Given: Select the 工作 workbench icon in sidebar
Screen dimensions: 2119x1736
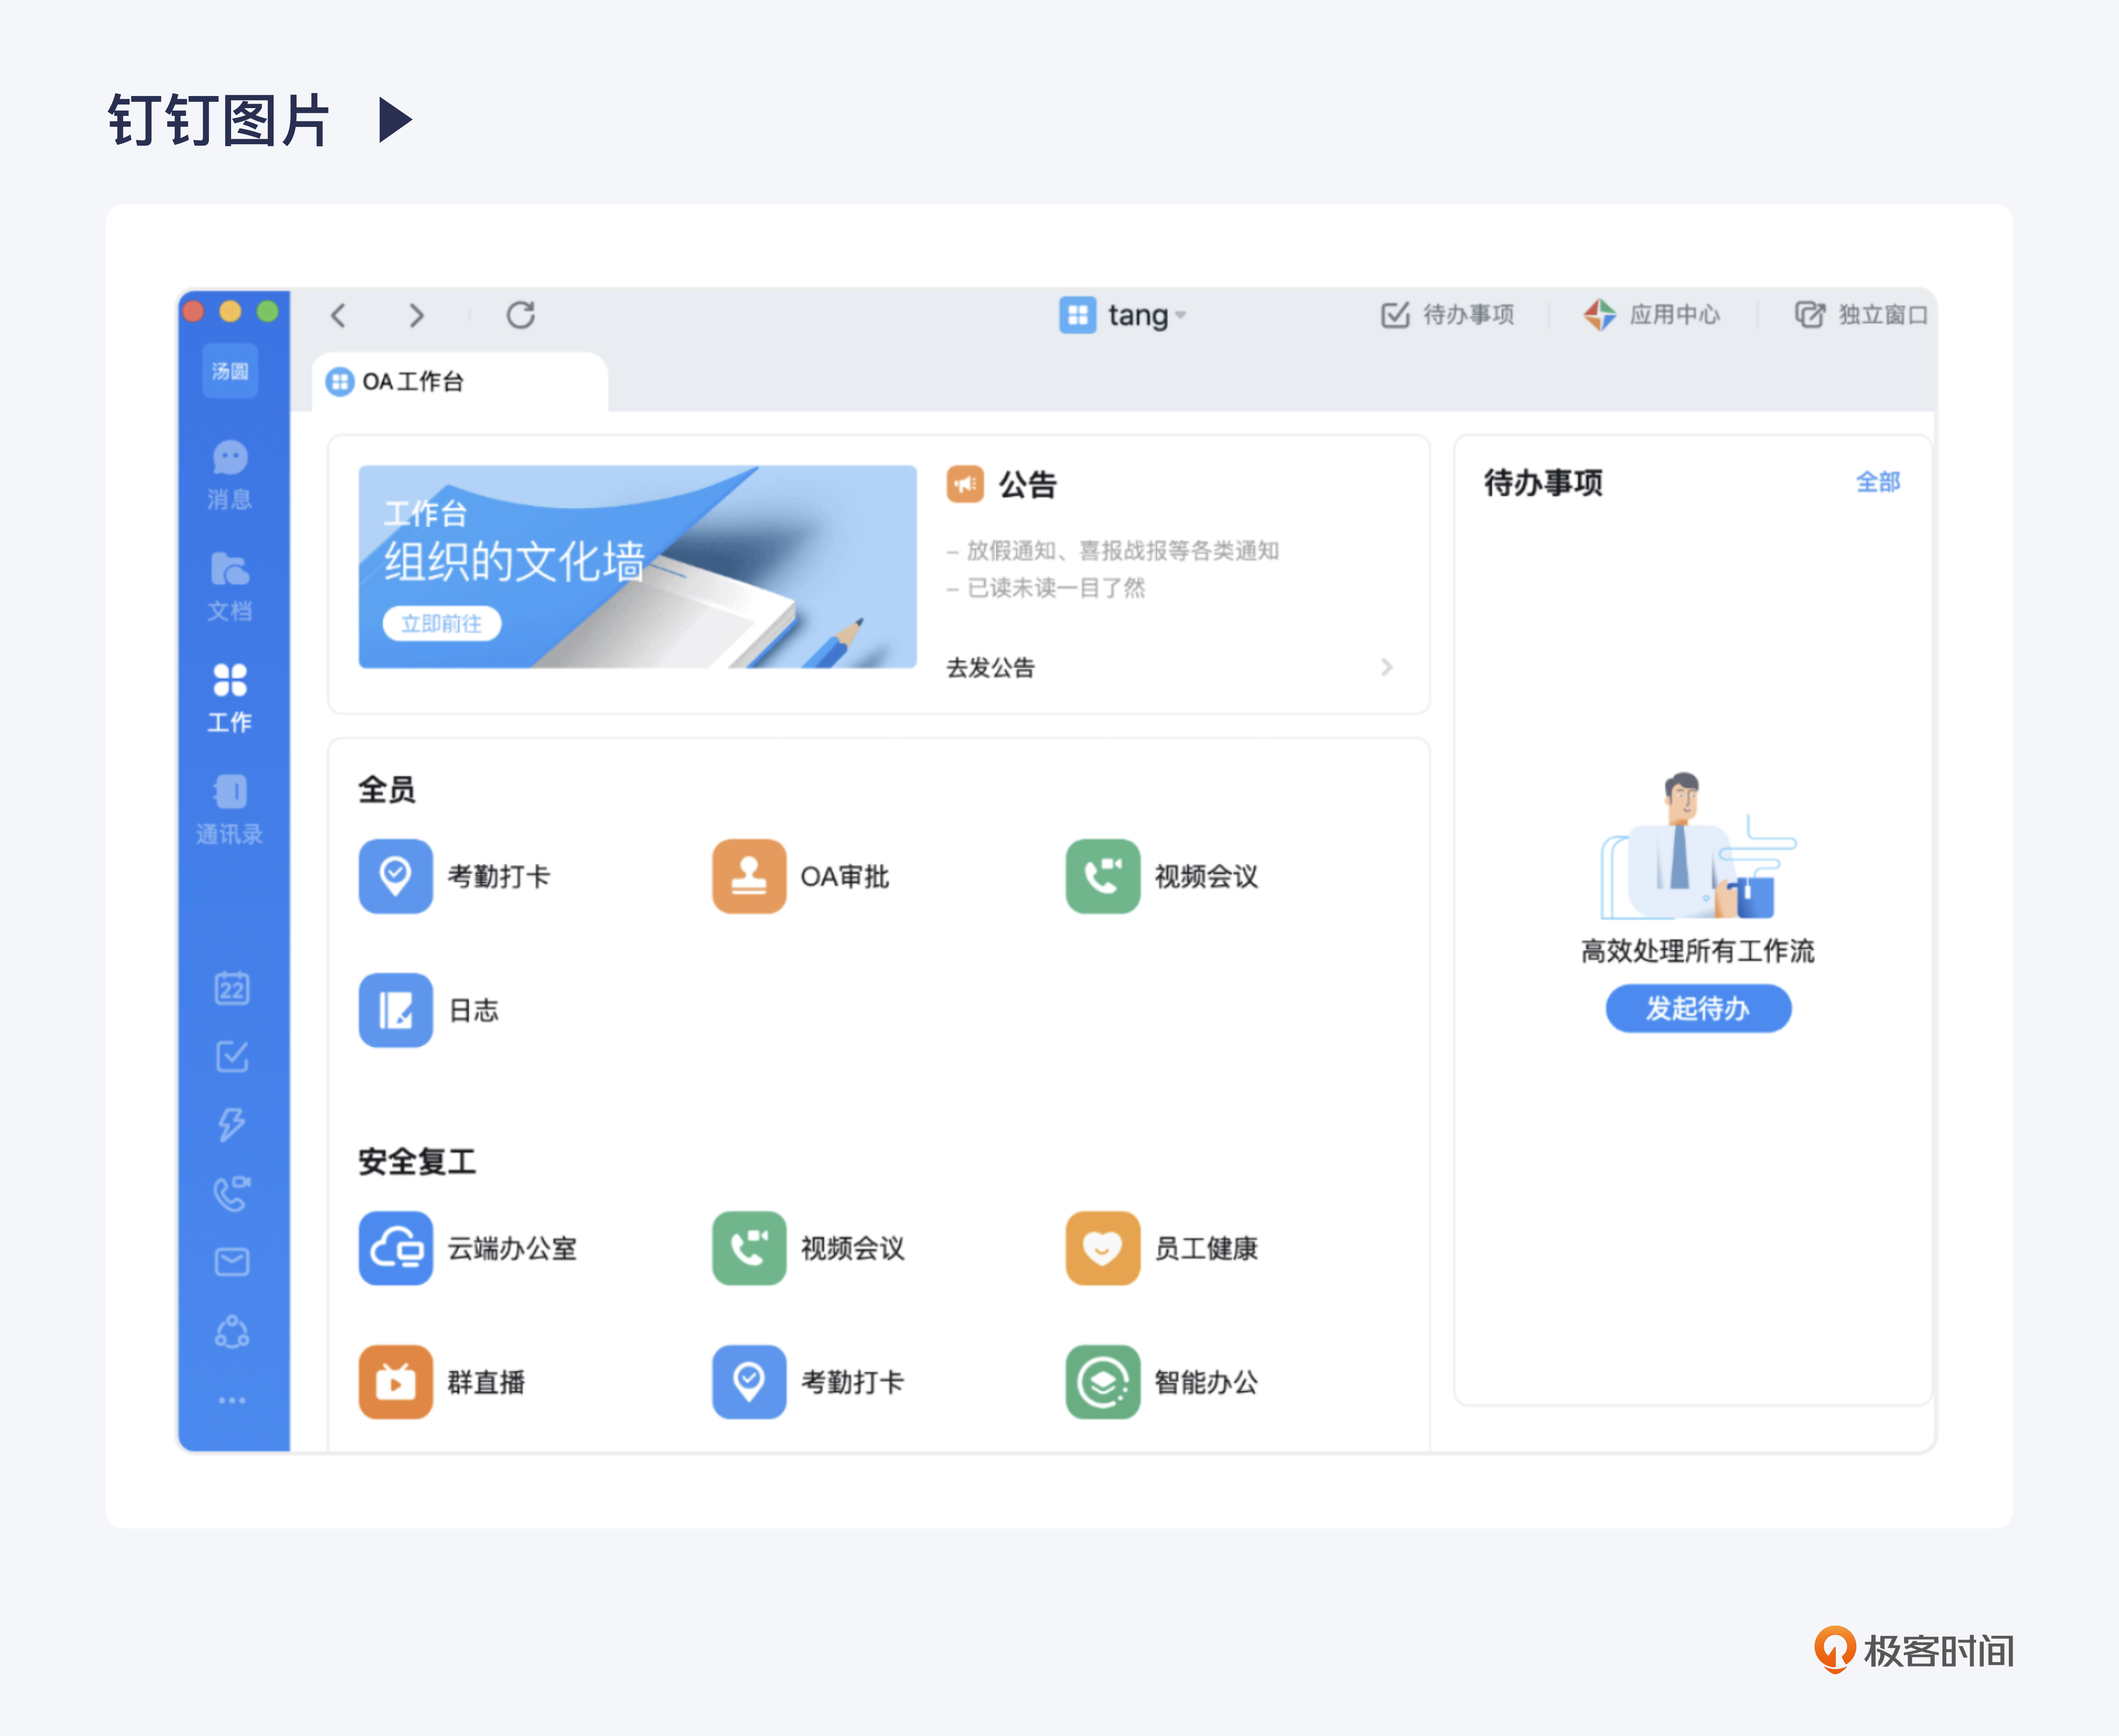Looking at the screenshot, I should click(230, 698).
